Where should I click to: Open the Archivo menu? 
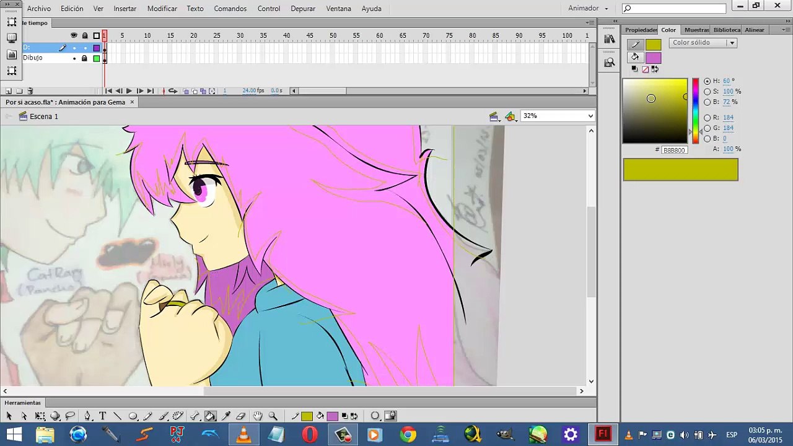point(39,9)
